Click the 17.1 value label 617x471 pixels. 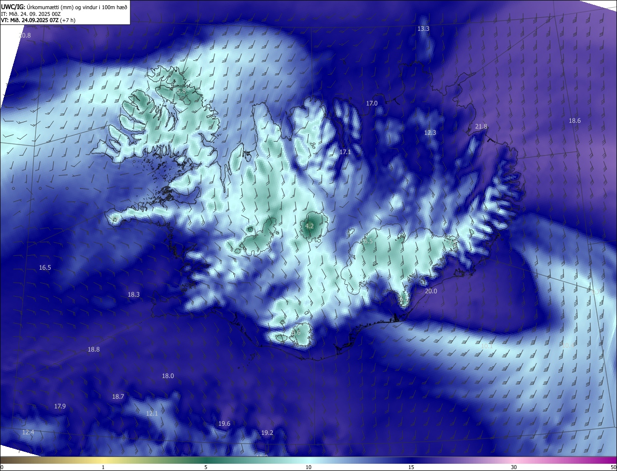345,152
